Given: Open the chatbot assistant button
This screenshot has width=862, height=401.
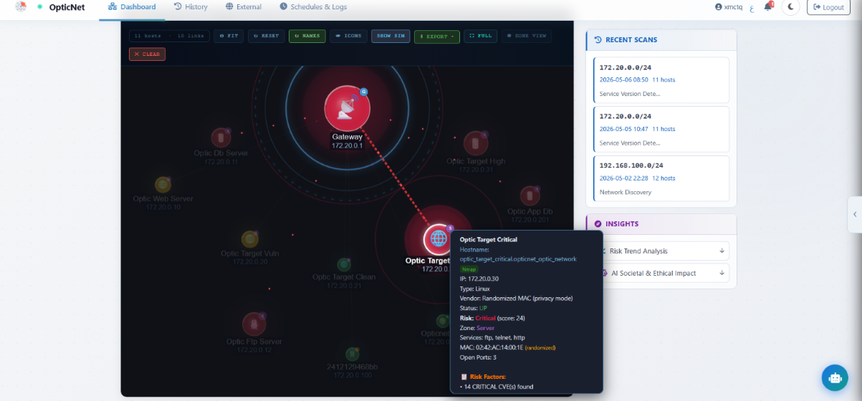Looking at the screenshot, I should (834, 377).
